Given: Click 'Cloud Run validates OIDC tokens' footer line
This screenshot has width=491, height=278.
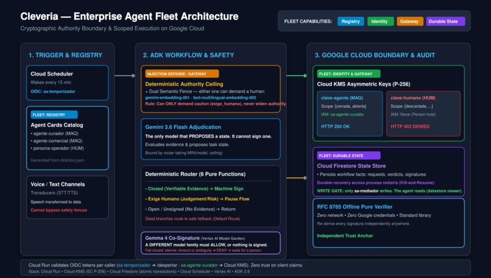Looking at the screenshot, I should point(165,265).
